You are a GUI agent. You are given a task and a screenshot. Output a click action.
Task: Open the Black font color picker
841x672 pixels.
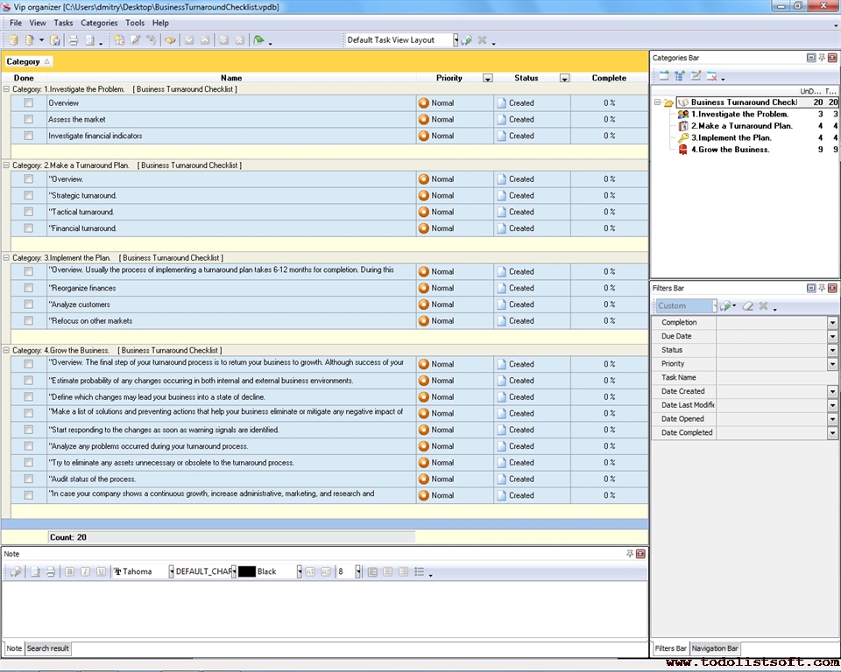coord(299,571)
